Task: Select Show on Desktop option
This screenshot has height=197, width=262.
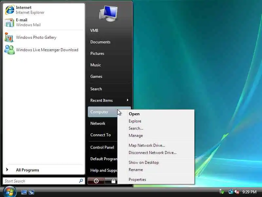Action: coord(156,163)
